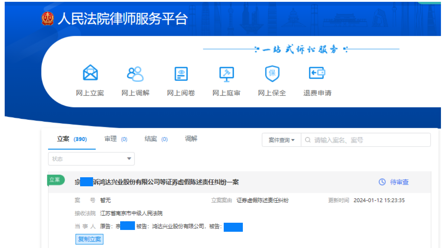446x248 pixels.
Task: Switch to the 结案 (0) tab
Action: (156, 139)
